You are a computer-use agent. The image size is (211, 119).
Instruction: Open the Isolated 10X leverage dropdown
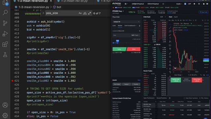coord(126,22)
